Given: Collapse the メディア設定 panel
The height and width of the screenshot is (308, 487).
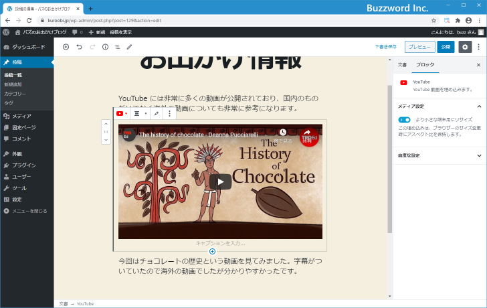Looking at the screenshot, I should point(440,106).
